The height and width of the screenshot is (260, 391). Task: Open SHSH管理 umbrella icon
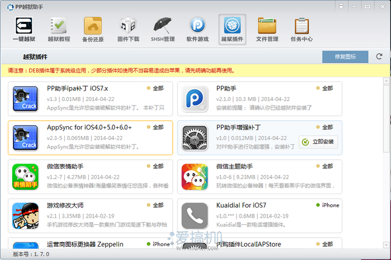pyautogui.click(x=163, y=30)
